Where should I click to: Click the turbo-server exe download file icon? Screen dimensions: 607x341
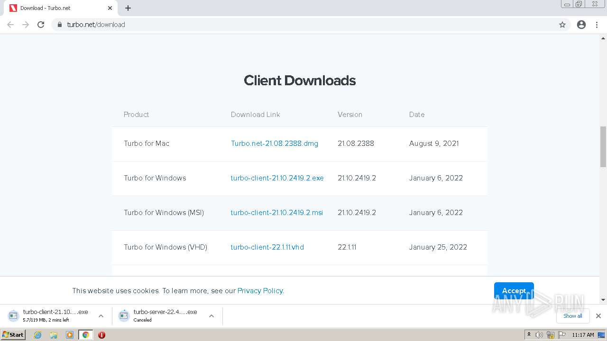click(x=124, y=315)
